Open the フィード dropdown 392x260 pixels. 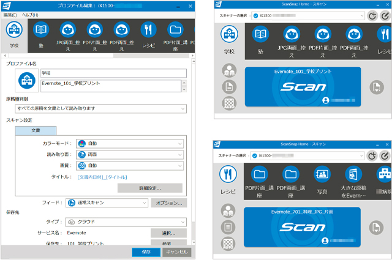107,203
